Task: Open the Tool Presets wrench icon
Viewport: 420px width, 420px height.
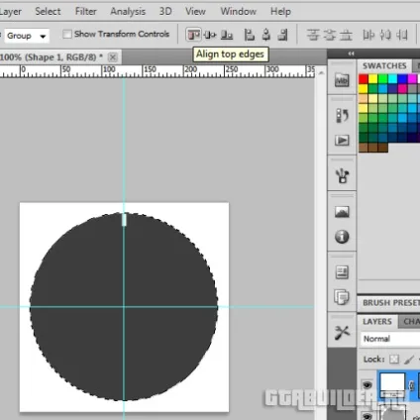Action: click(x=342, y=333)
